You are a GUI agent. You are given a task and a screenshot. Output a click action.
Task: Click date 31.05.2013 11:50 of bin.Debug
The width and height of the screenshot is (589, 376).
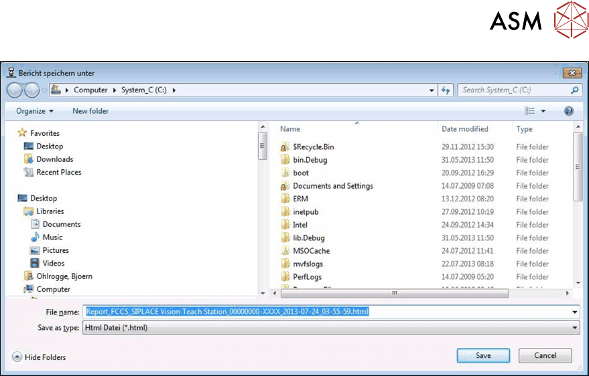click(468, 160)
